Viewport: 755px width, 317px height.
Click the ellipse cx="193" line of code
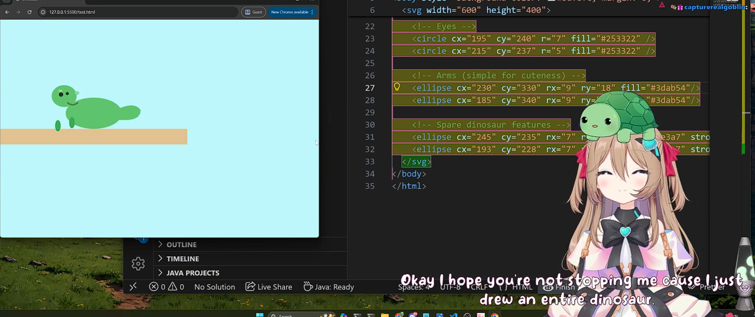point(560,149)
